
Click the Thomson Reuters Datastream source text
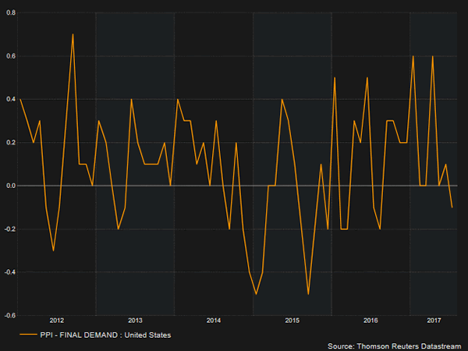coord(394,345)
